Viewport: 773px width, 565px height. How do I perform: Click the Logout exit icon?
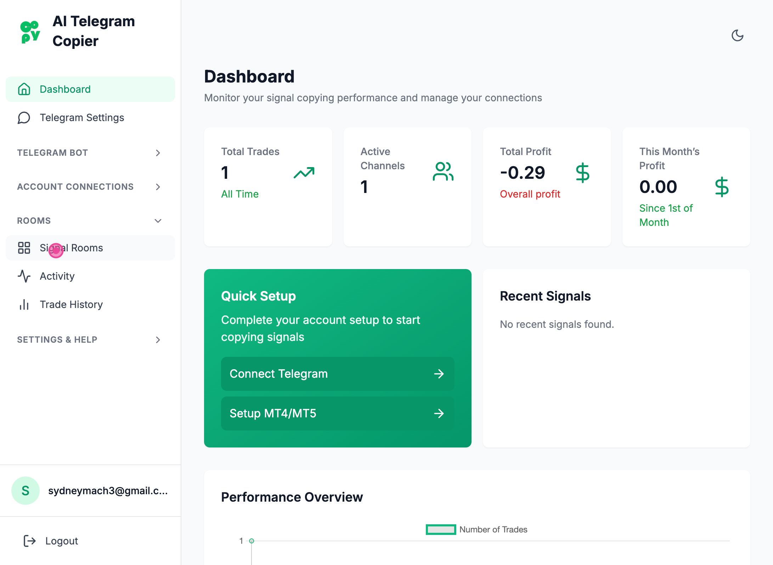(30, 541)
